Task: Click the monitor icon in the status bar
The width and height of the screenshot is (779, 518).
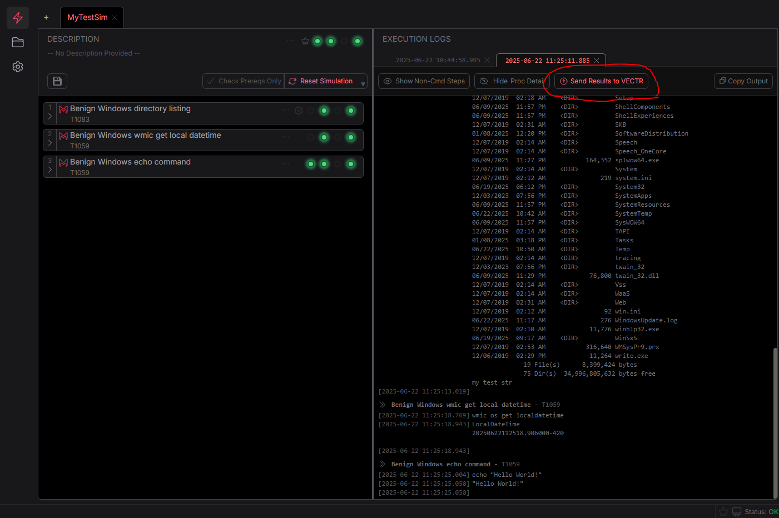Action: 736,511
